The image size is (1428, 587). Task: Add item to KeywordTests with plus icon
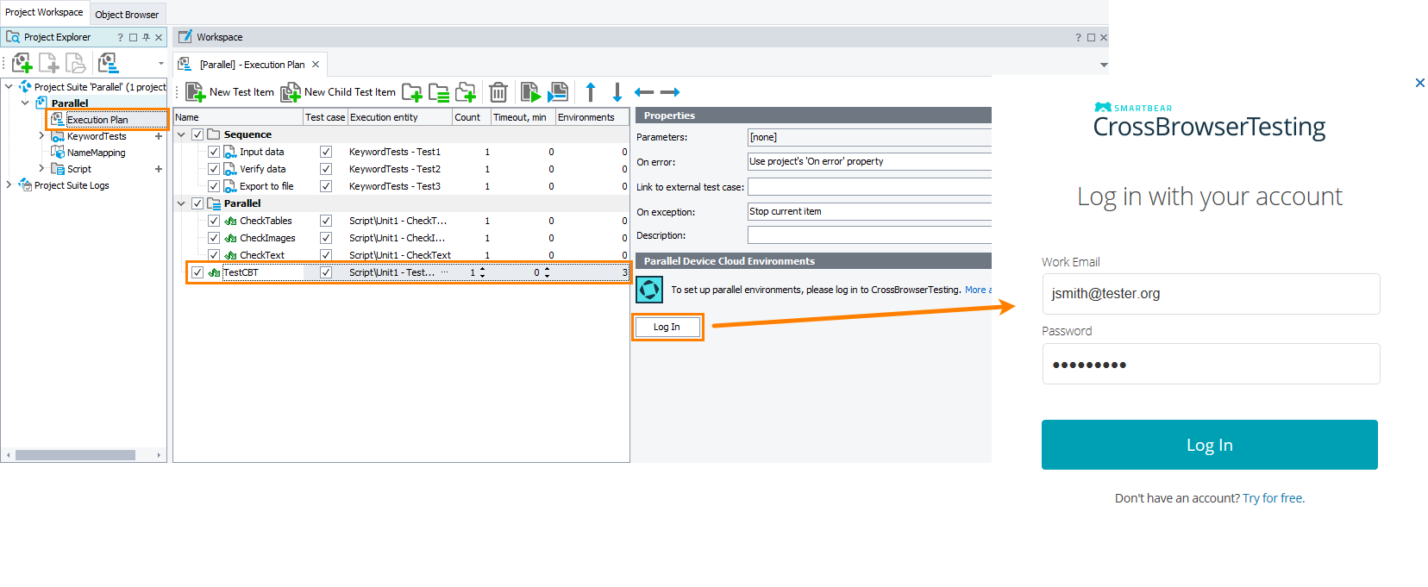click(159, 136)
